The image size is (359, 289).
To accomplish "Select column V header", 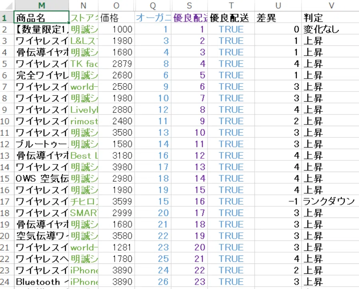I will (x=330, y=5).
